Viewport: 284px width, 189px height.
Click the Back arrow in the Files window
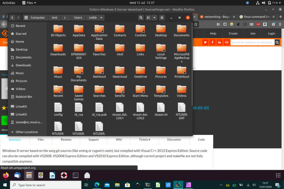coord(12,17)
